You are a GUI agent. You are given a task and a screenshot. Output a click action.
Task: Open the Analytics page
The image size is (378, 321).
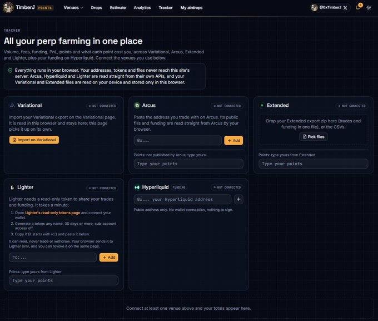[142, 8]
